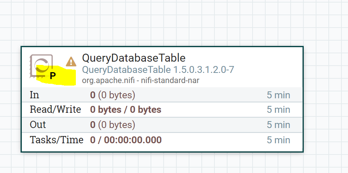
Task: Select the QueryDatabaseTable processor name title
Action: [x=134, y=58]
